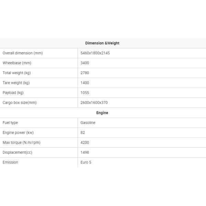Select the Payload (kg) label
Screen dimensions: 206x206
(13, 93)
